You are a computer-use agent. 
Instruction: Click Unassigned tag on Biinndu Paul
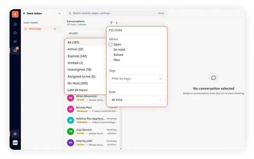pos(82,111)
